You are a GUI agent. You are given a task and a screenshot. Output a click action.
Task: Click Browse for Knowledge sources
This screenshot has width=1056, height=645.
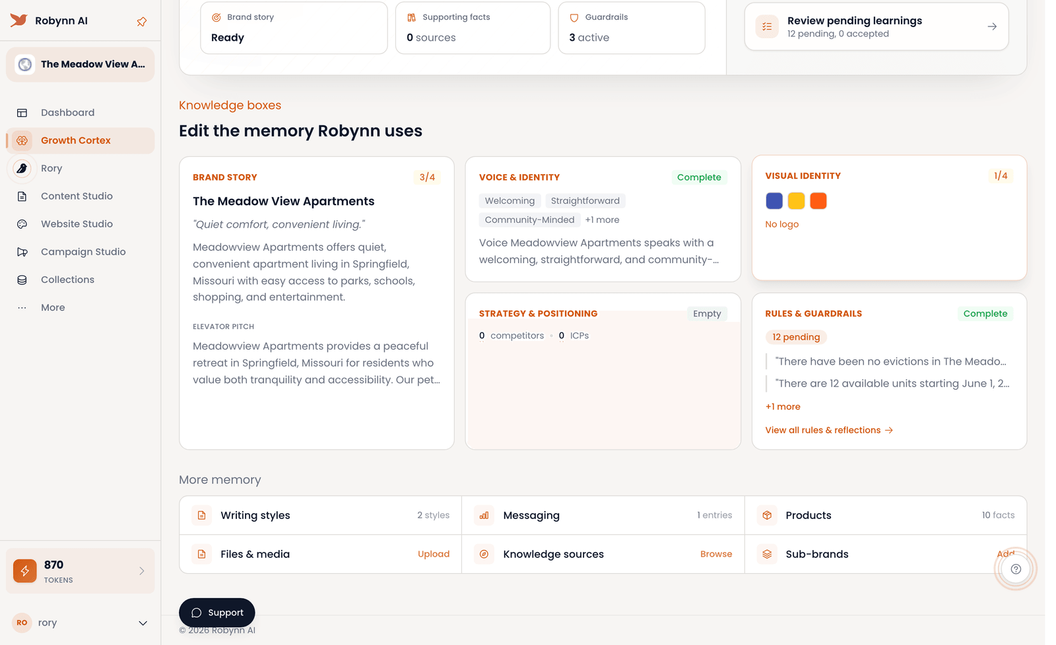(x=716, y=554)
